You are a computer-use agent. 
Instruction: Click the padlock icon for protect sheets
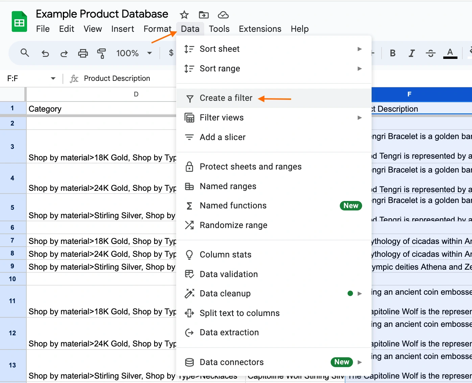tap(189, 166)
